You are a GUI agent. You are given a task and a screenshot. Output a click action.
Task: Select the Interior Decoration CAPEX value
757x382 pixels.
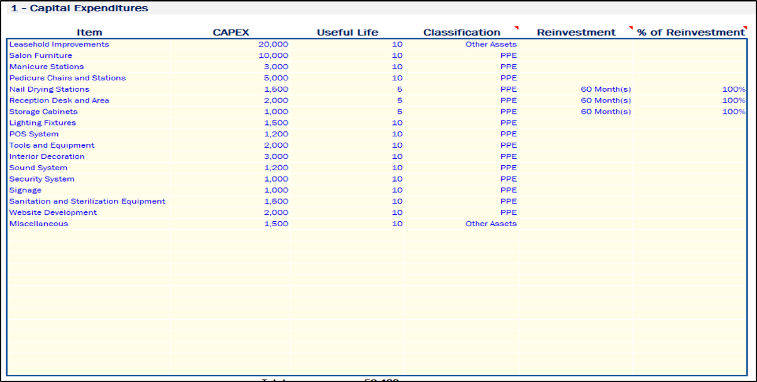point(275,157)
